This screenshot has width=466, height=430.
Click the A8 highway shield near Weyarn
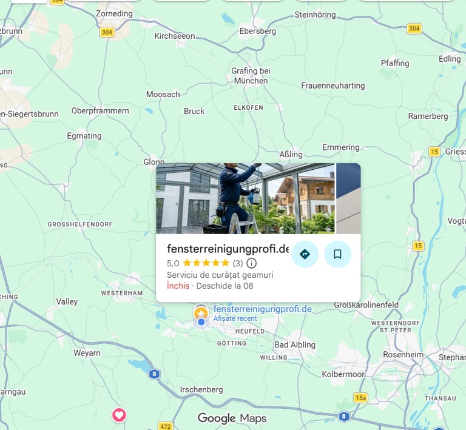154,374
